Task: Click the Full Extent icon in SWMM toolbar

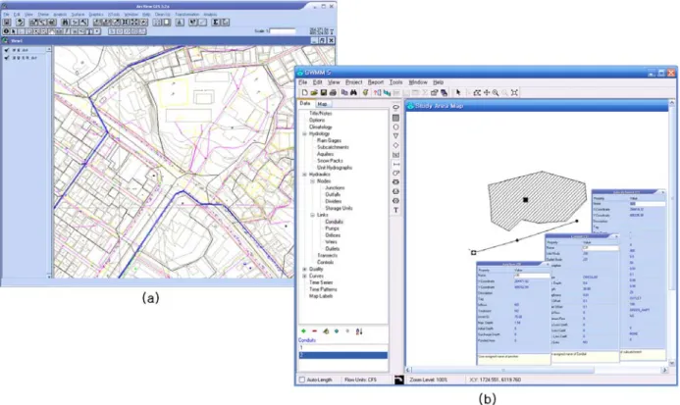Action: (514, 92)
